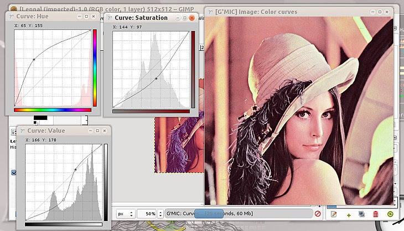
Task: Click the small default colors reset icon
Action: click(x=35, y=123)
